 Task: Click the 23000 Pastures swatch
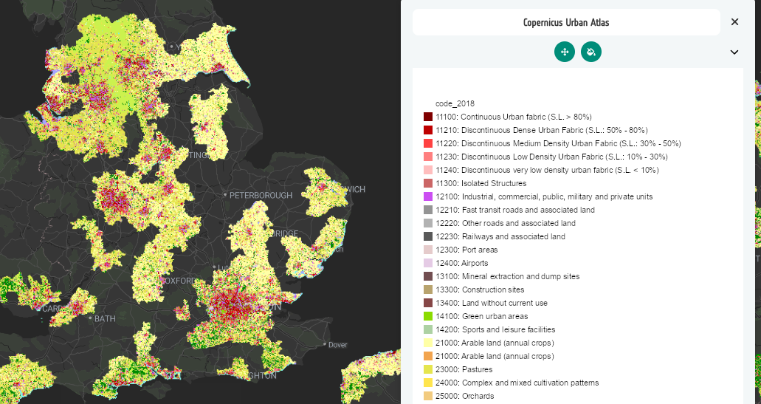coord(428,369)
